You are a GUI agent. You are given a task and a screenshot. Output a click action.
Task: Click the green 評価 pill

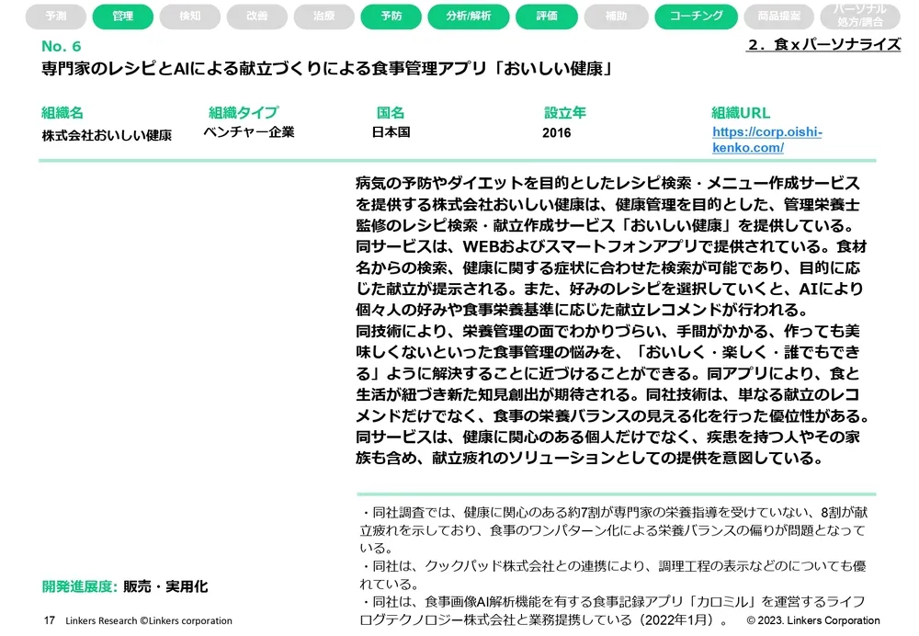(546, 16)
